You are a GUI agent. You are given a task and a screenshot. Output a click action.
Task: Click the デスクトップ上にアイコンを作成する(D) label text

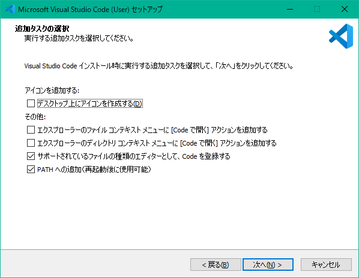(90, 104)
